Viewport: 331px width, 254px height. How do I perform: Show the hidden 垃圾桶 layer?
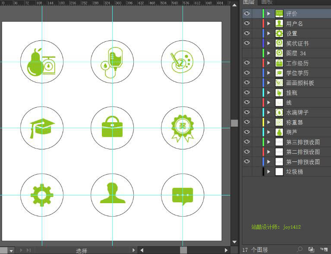[x=247, y=172]
